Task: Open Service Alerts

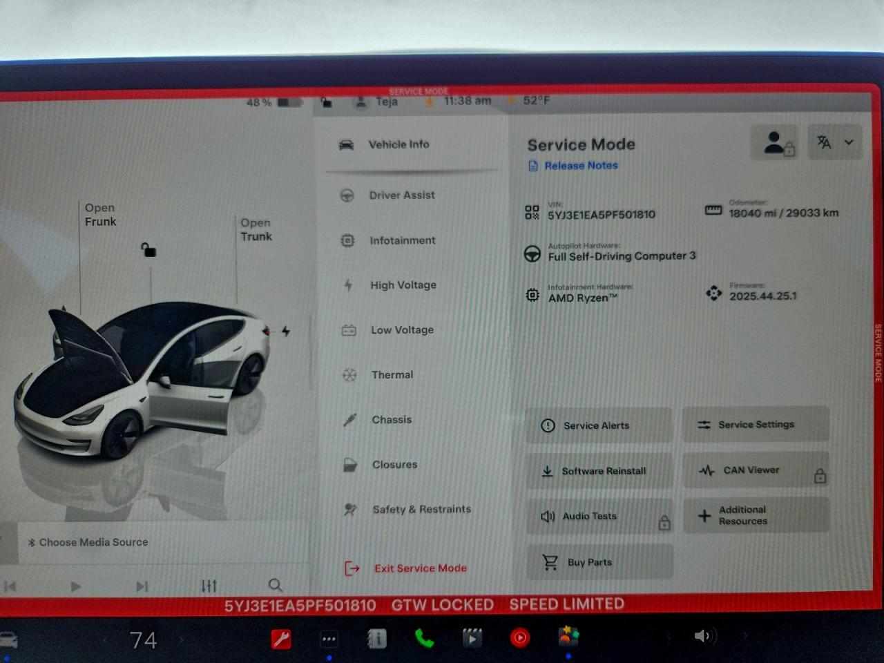Action: coord(598,425)
